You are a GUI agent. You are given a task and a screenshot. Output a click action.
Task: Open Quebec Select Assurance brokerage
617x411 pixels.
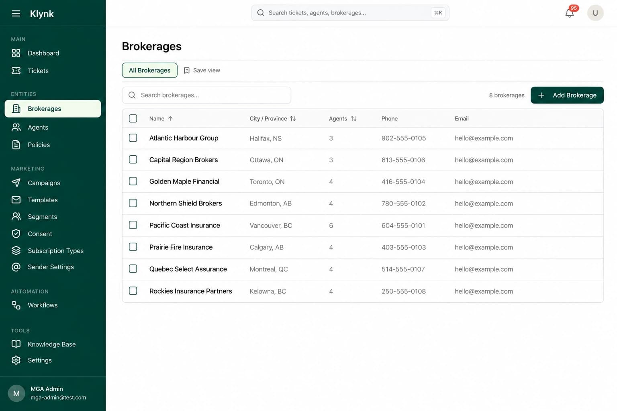pos(188,269)
